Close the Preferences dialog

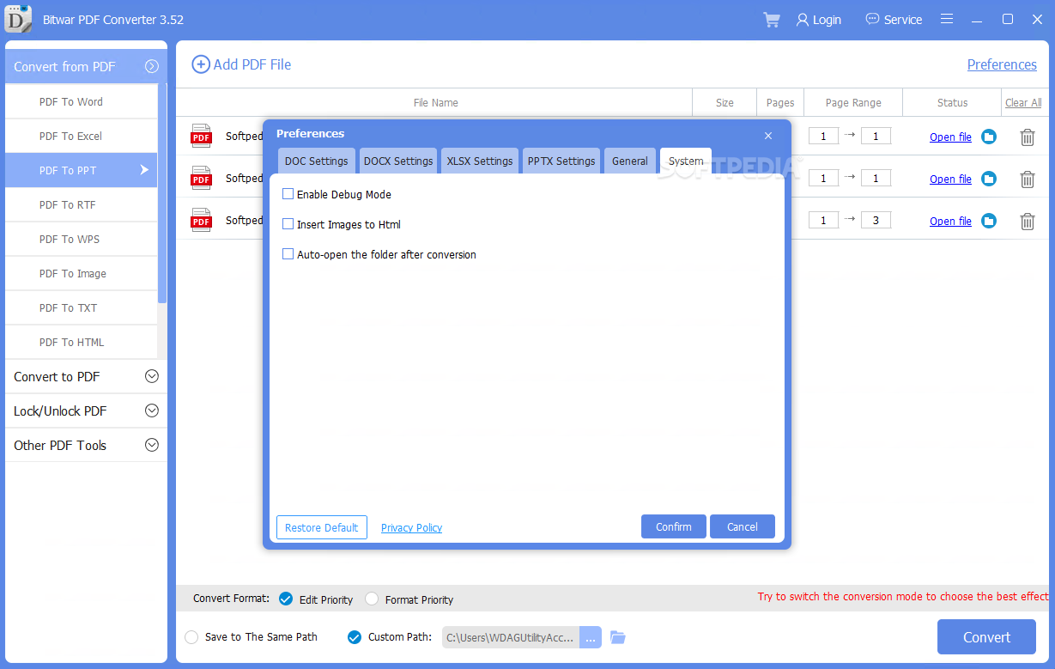pos(768,135)
